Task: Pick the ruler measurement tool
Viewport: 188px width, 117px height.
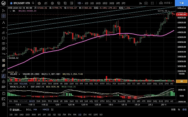Action: tap(3, 71)
